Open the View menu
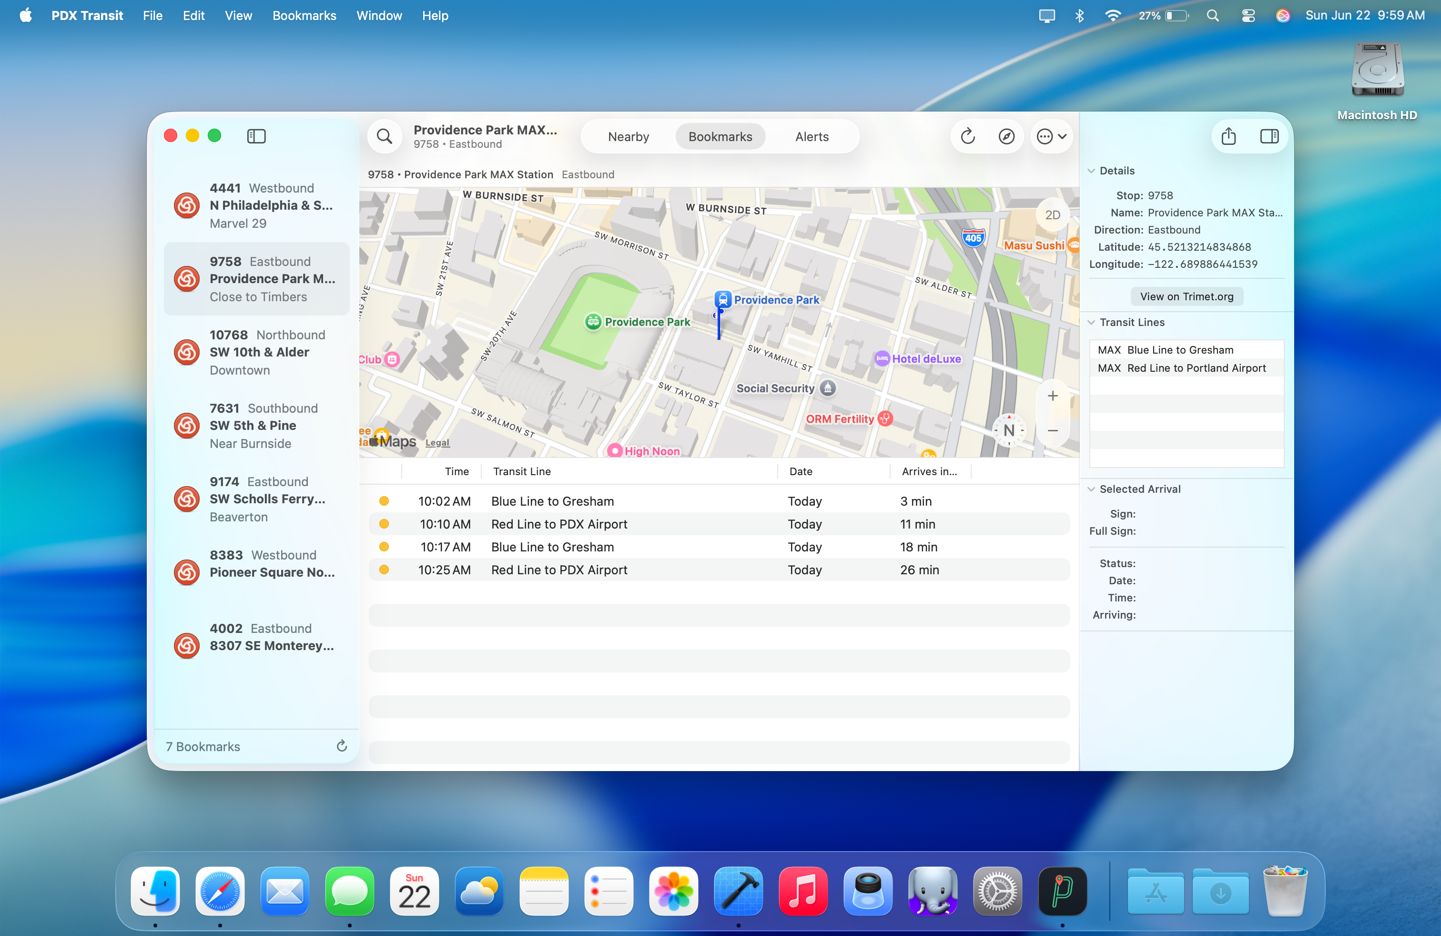Viewport: 1441px width, 936px height. pyautogui.click(x=238, y=16)
